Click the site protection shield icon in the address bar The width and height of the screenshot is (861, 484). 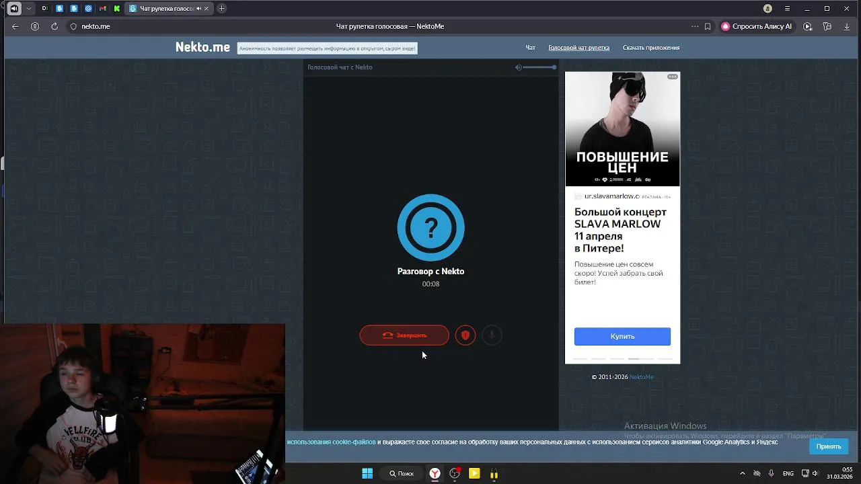73,26
